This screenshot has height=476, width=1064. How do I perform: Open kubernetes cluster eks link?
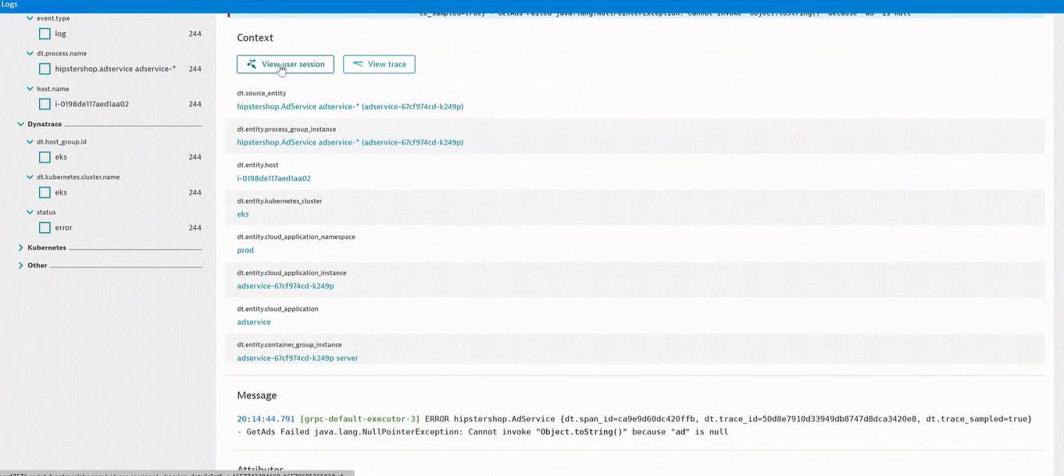tap(243, 214)
